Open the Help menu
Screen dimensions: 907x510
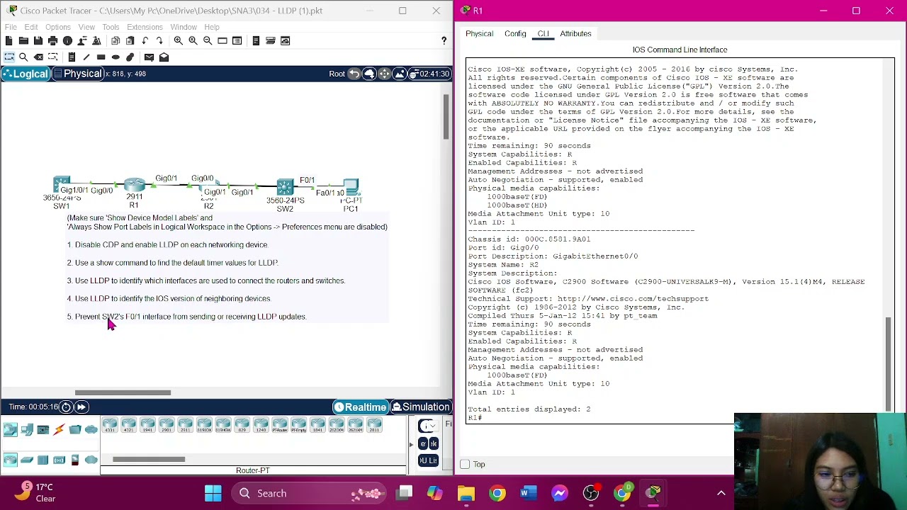pyautogui.click(x=212, y=27)
